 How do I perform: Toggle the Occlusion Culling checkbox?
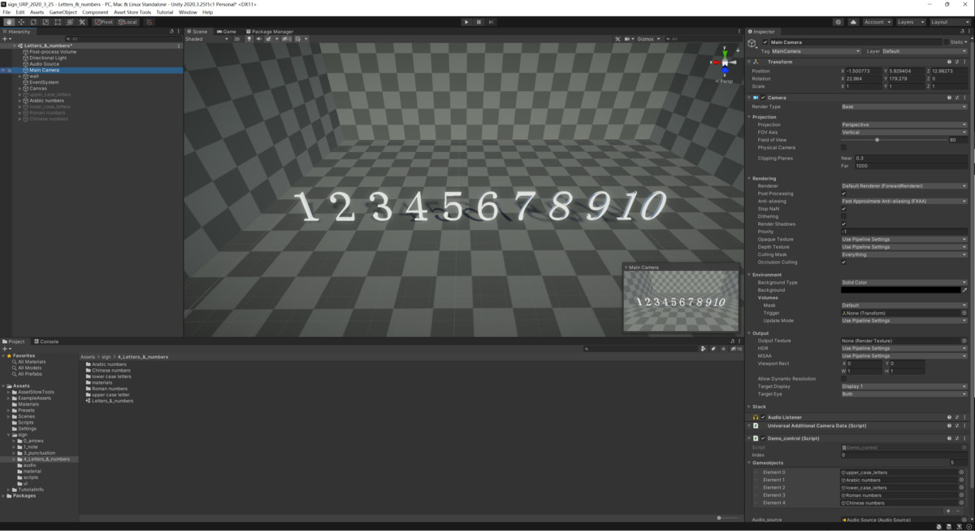[843, 262]
